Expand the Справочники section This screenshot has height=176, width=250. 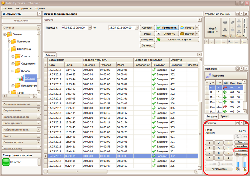[x=39, y=110]
